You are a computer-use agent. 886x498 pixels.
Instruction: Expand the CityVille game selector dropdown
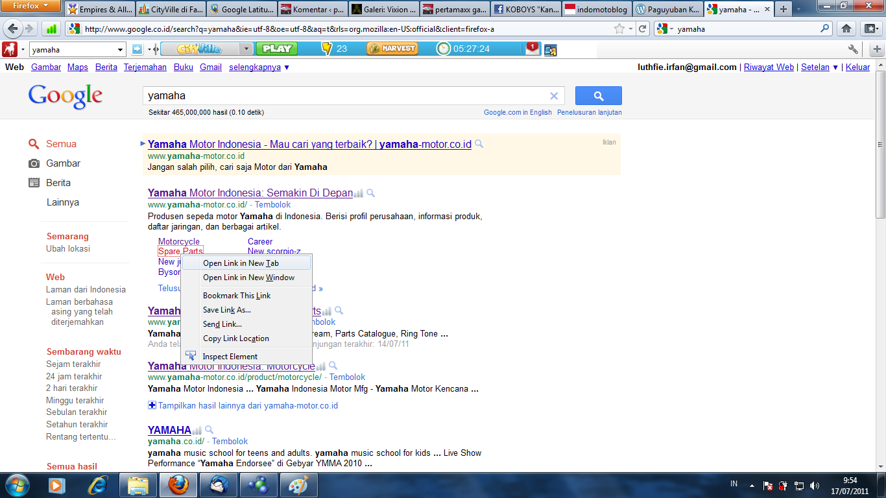tap(246, 49)
